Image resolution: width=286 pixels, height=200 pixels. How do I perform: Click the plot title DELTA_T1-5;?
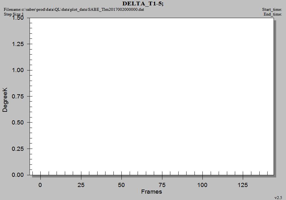(143, 3)
